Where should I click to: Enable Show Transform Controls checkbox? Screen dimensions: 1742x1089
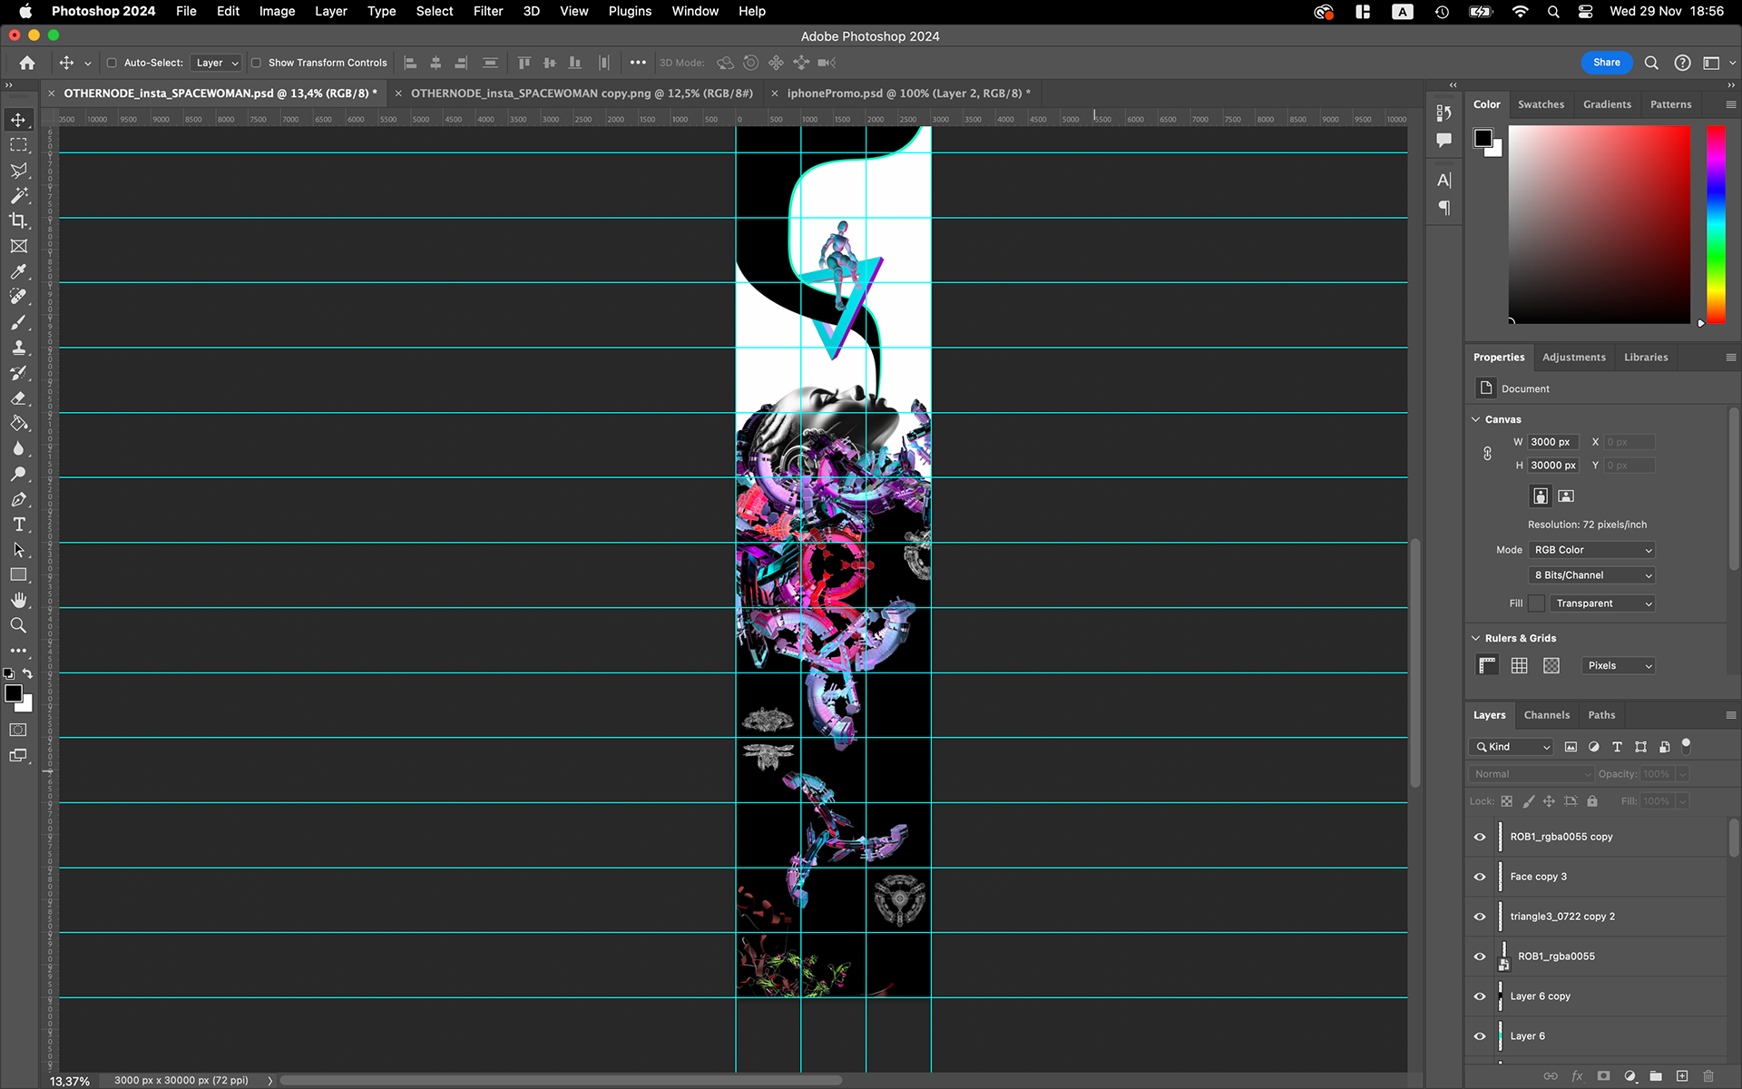click(x=256, y=63)
